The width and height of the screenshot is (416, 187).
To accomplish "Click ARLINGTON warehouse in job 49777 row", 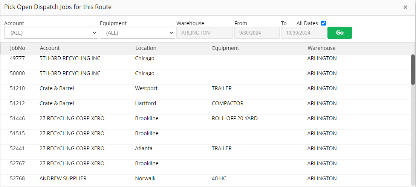I will 322,58.
